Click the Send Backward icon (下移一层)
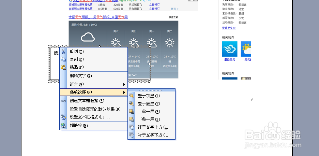This screenshot has width=319, height=156. tap(132, 119)
